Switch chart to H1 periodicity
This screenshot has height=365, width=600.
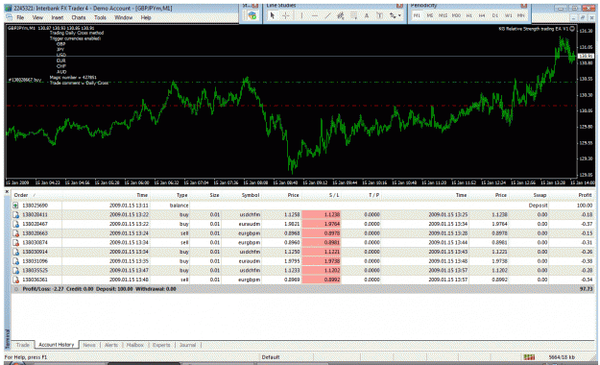pyautogui.click(x=469, y=15)
